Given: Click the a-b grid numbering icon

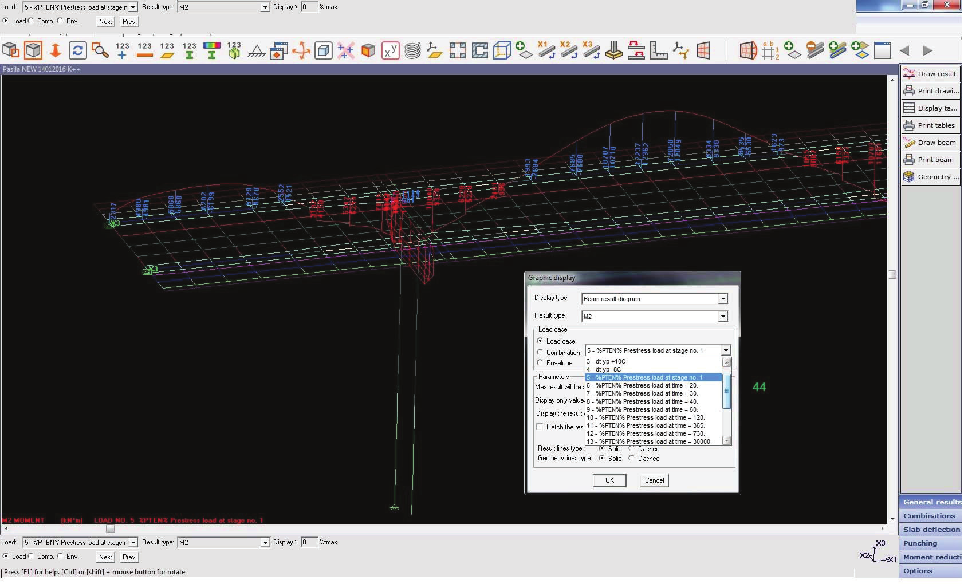Looking at the screenshot, I should [x=770, y=50].
